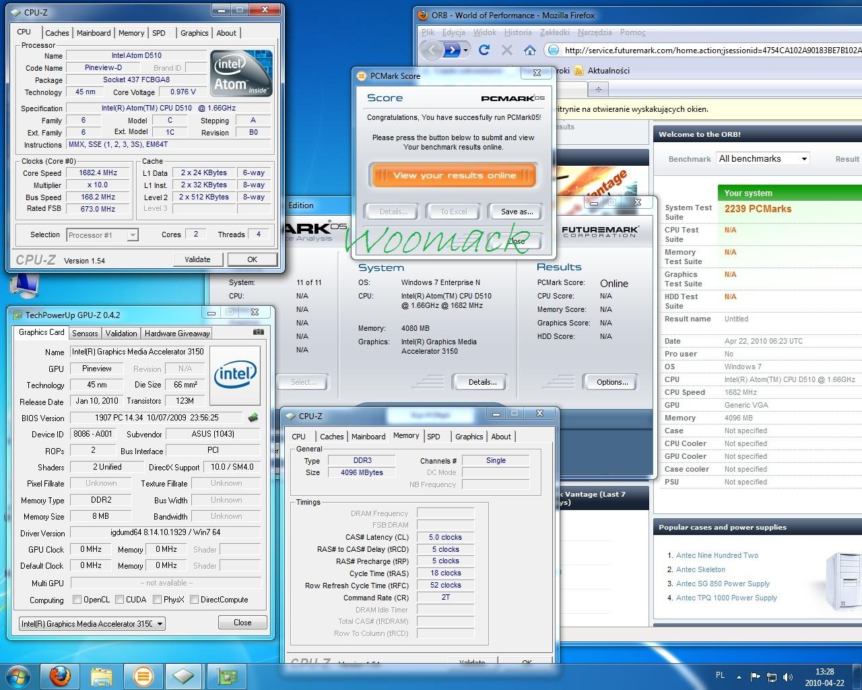Open the orange PCMark taskbar icon
Image resolution: width=862 pixels, height=690 pixels.
tap(143, 676)
